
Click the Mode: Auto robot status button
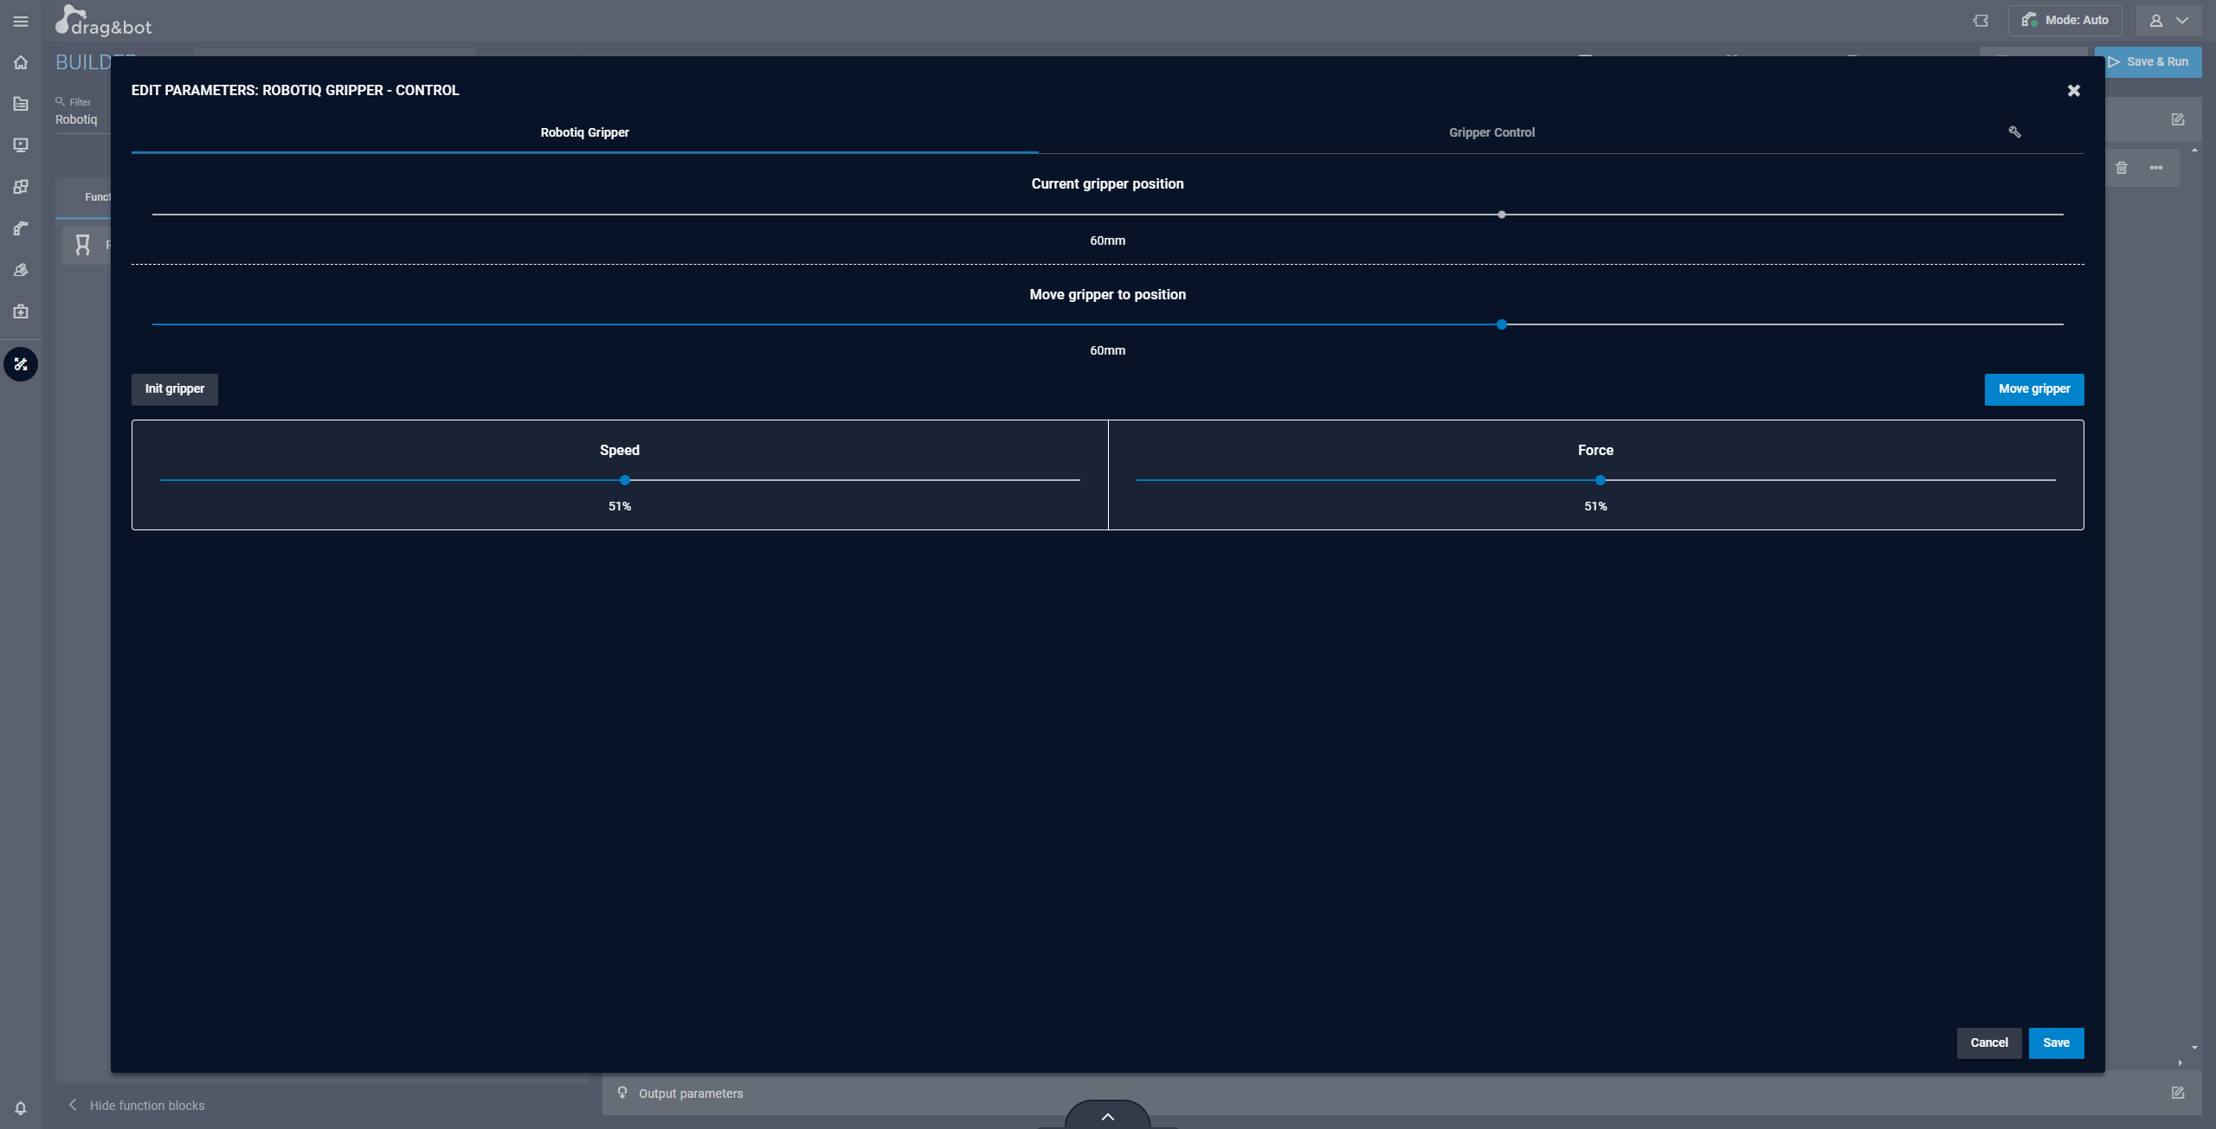coord(2065,20)
